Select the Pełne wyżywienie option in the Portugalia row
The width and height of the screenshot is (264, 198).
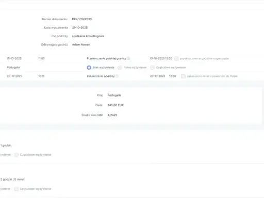tap(120, 68)
